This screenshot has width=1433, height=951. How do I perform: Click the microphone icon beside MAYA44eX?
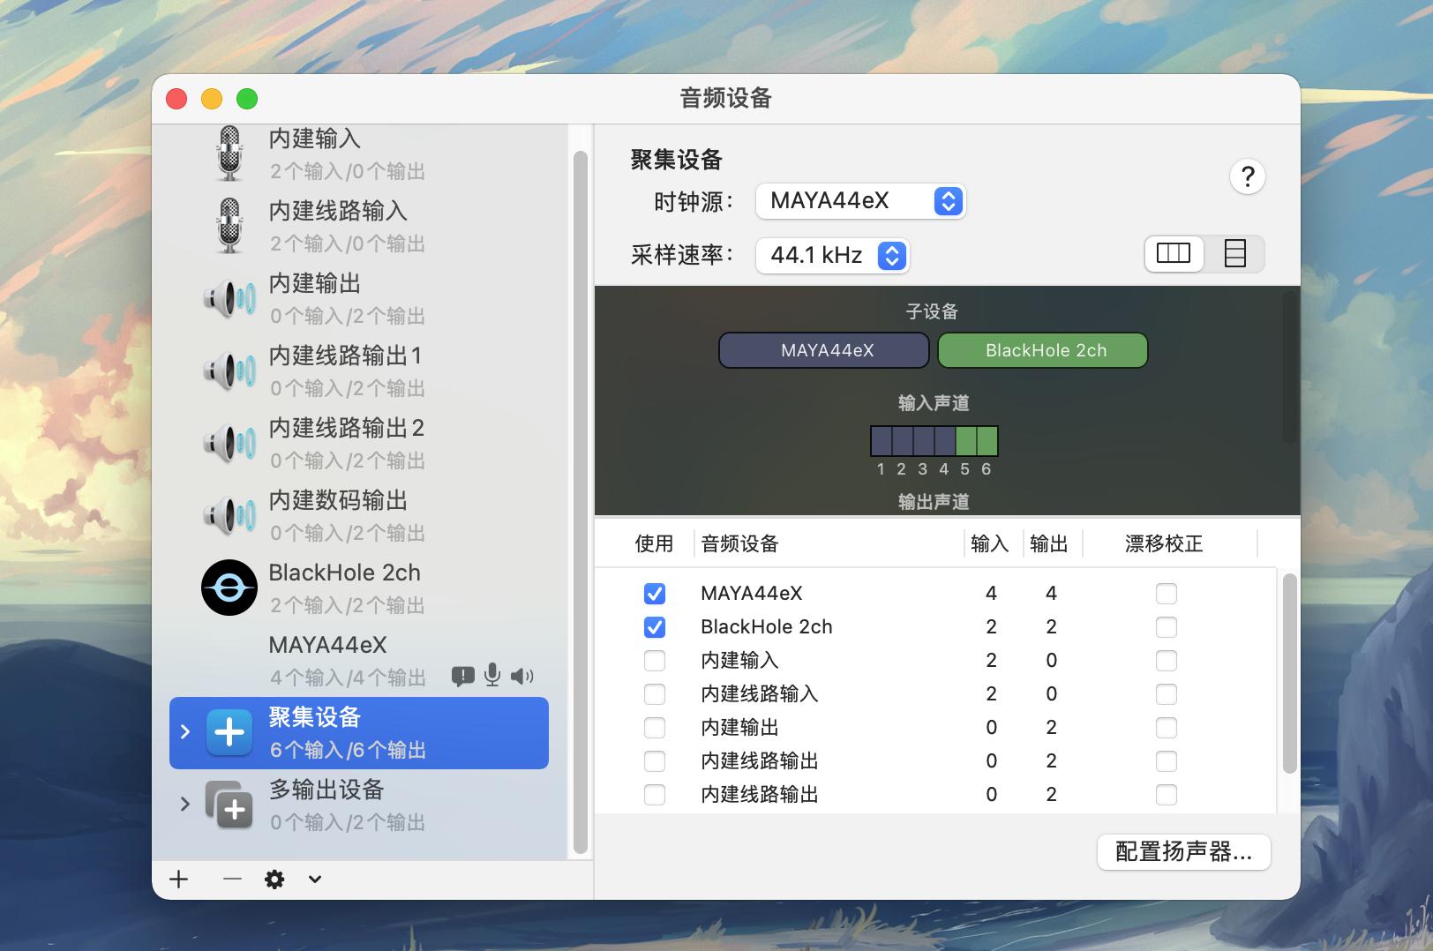(491, 676)
